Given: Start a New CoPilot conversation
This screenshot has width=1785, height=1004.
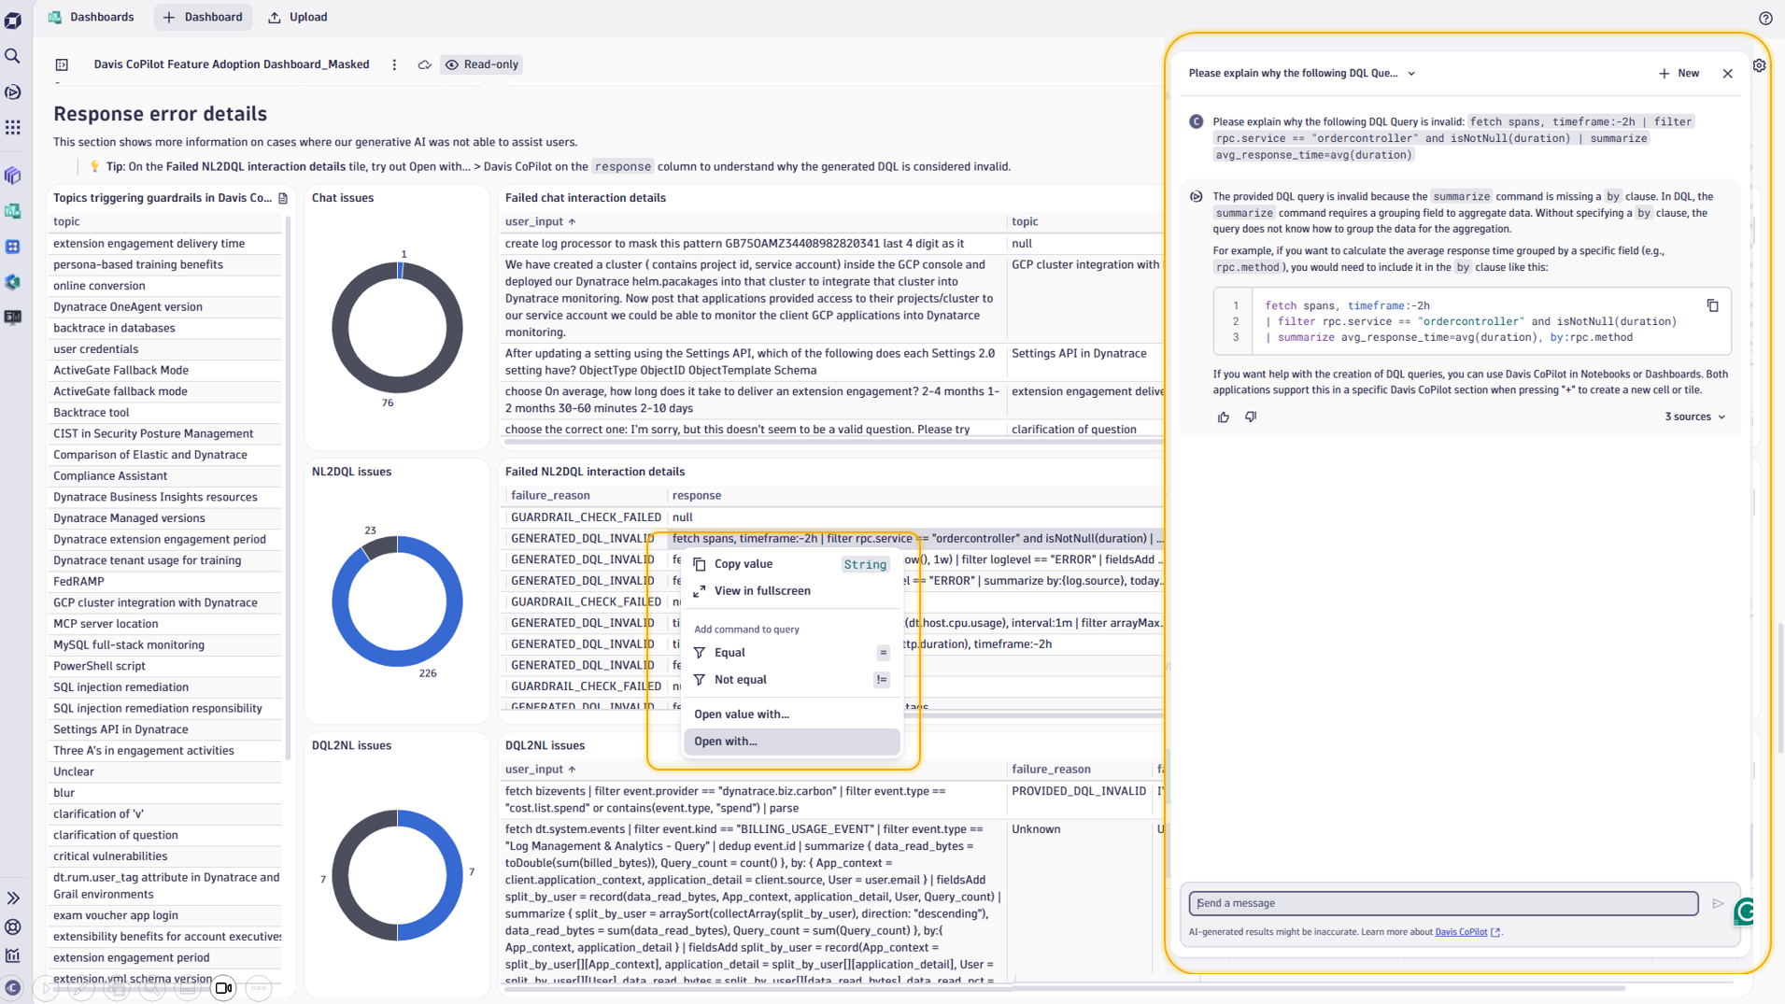Looking at the screenshot, I should pyautogui.click(x=1679, y=73).
